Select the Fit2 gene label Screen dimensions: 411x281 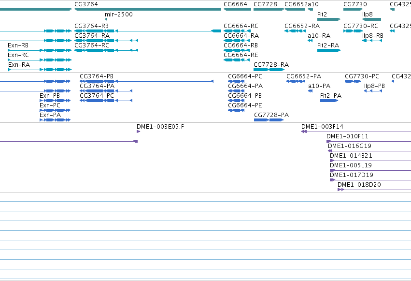coord(322,15)
